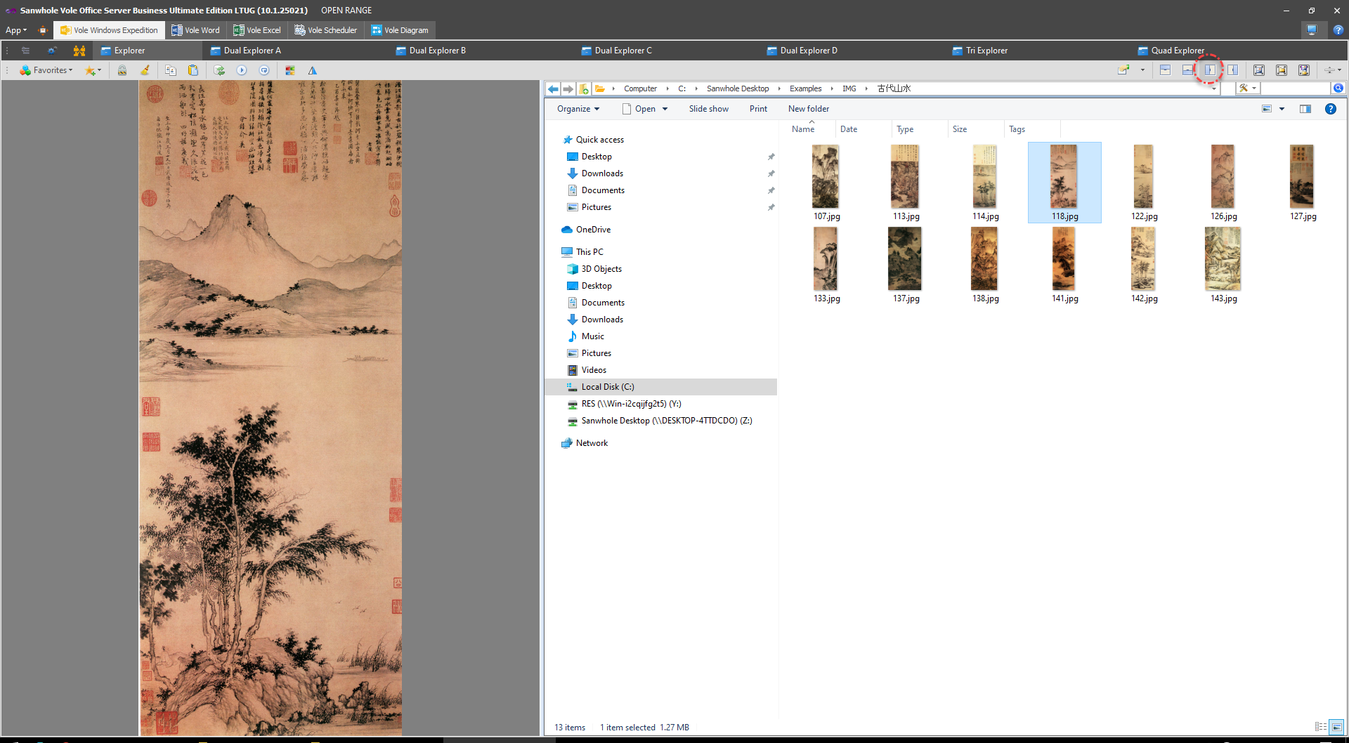Switch to details view in status bar
The width and height of the screenshot is (1349, 743).
point(1321,727)
